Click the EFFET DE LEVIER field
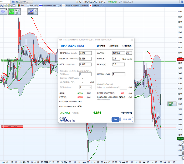This screenshot has width=184, height=164. click(119, 74)
